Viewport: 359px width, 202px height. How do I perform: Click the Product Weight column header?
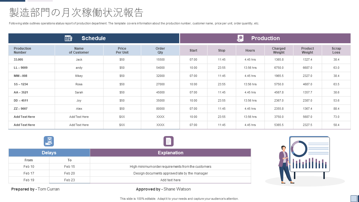(307, 50)
